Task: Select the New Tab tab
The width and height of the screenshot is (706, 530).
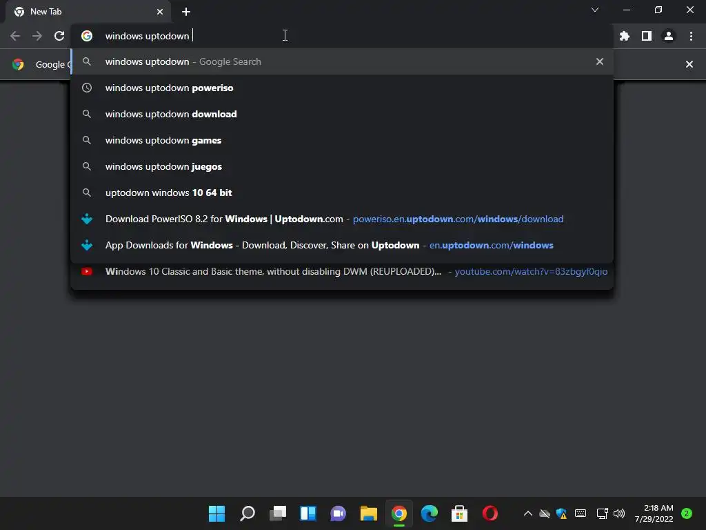Action: [88, 12]
